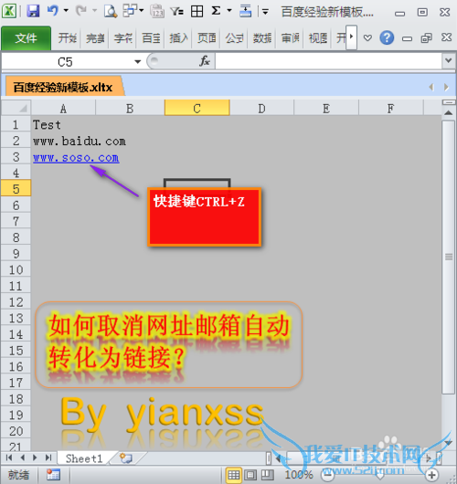Expand the formula bar with chevron
This screenshot has height=484, width=457.
point(449,61)
